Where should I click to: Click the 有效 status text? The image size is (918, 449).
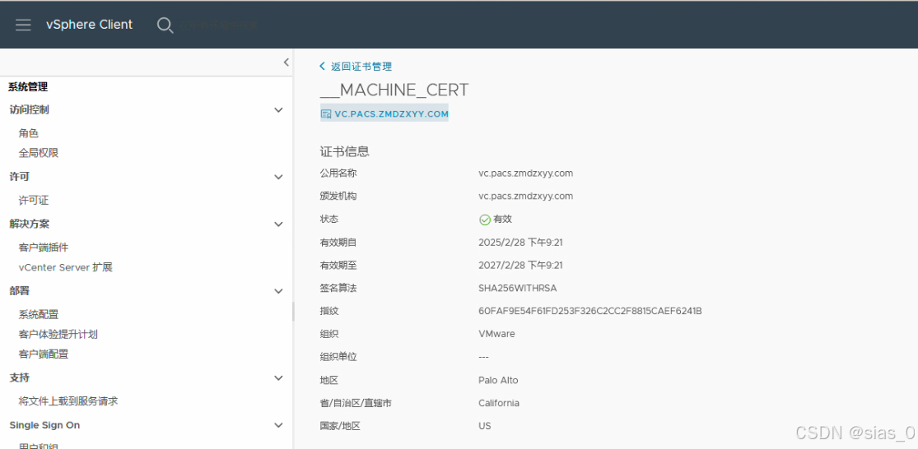point(503,220)
